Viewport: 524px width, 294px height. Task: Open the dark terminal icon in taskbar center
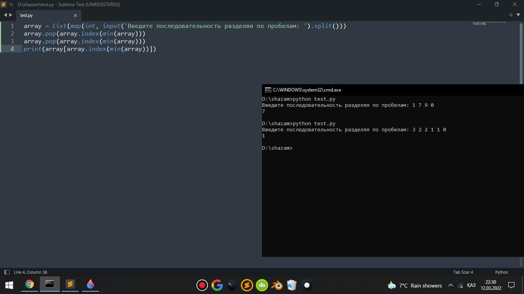tap(232, 285)
